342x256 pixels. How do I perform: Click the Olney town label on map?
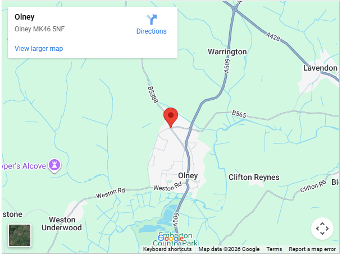coord(188,175)
